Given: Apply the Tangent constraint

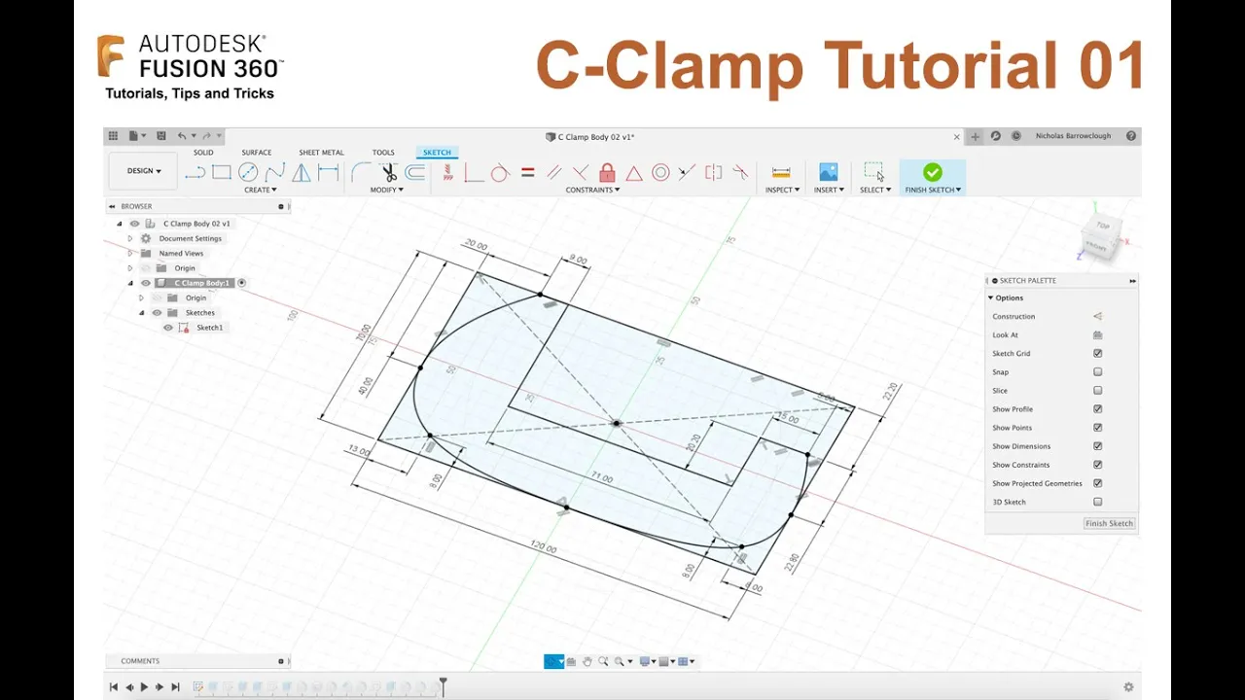Looking at the screenshot, I should click(x=500, y=172).
